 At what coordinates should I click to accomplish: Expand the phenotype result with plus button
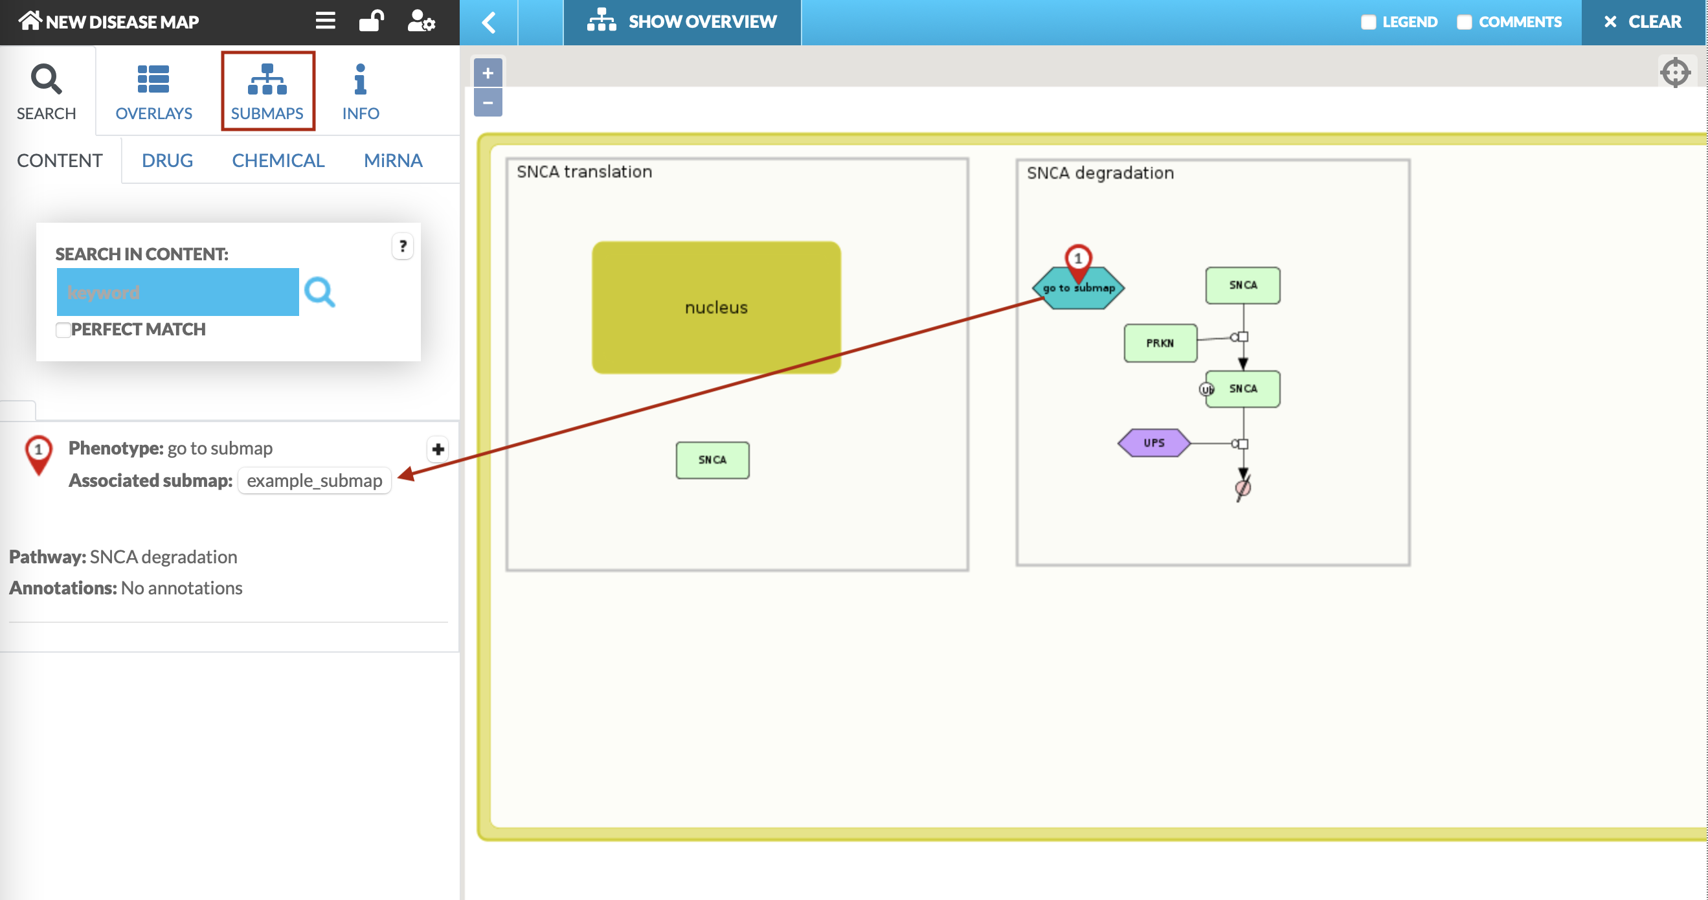(x=438, y=449)
